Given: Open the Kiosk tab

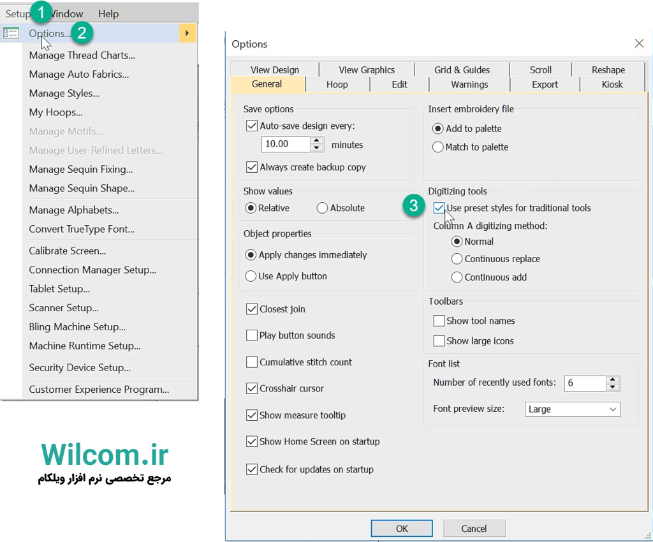Looking at the screenshot, I should (612, 85).
